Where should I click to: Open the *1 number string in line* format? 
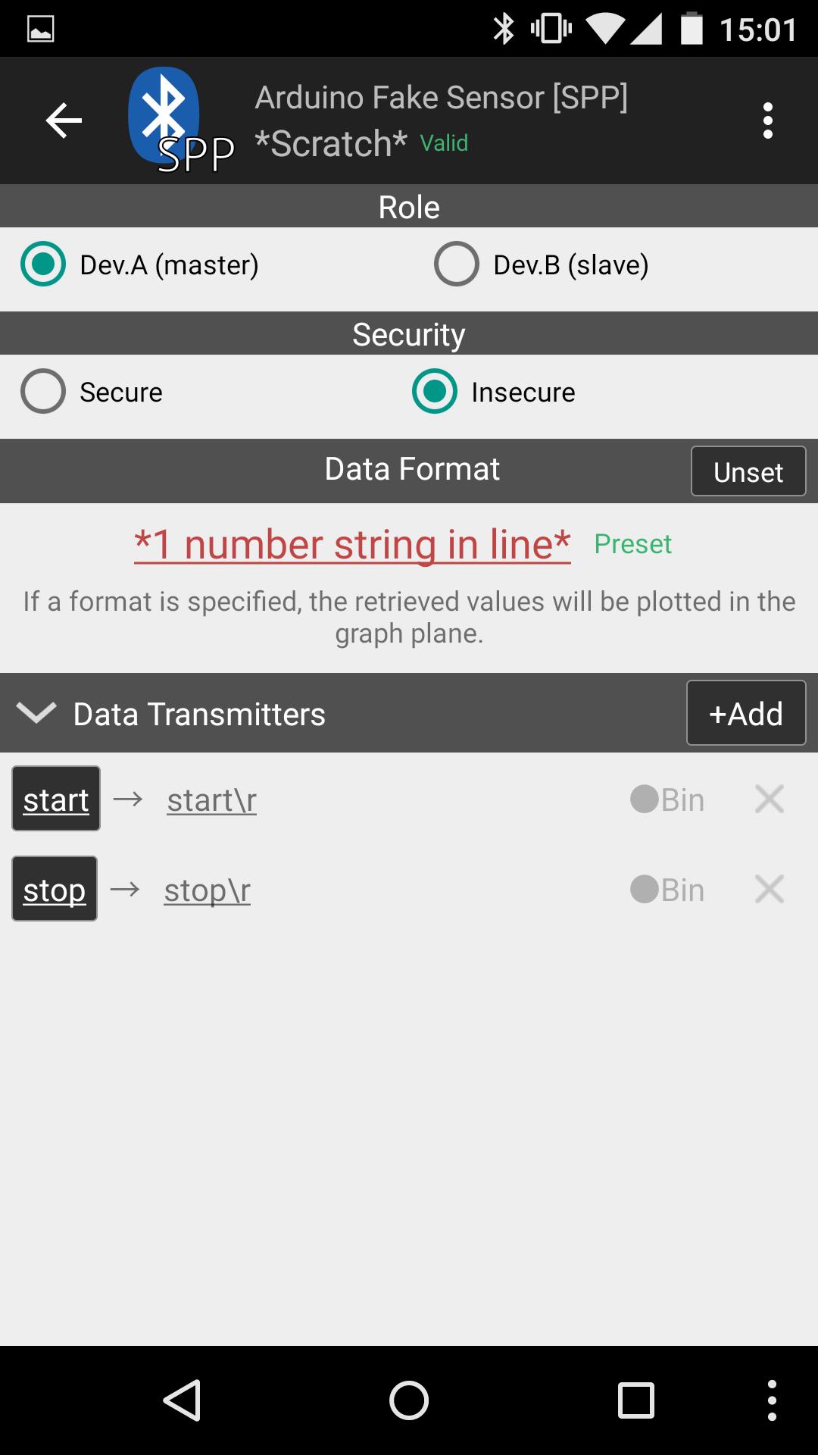pos(352,544)
